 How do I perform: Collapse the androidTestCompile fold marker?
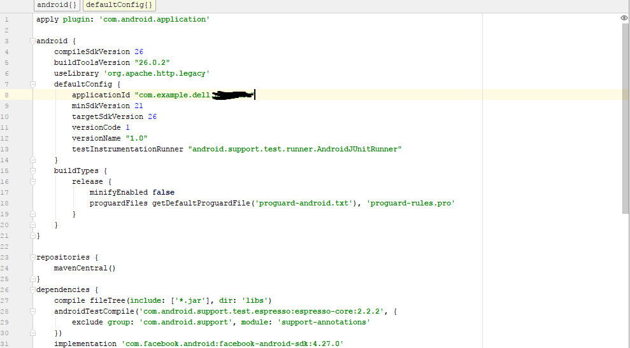[32, 312]
